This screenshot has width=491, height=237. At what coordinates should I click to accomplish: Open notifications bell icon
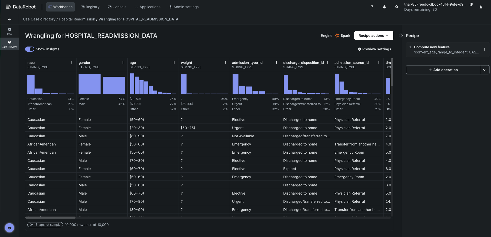[x=384, y=7]
